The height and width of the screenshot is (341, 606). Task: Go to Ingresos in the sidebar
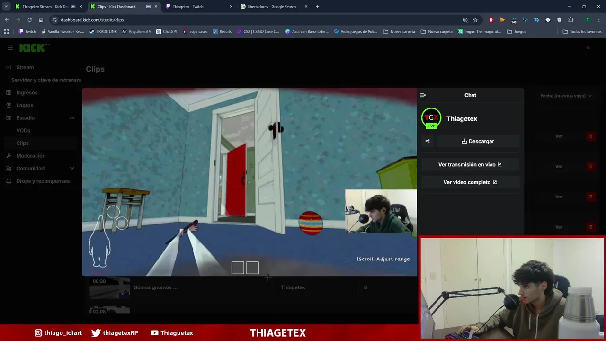[27, 93]
